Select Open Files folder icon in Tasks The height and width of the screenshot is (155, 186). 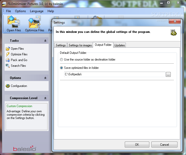(x=8, y=49)
